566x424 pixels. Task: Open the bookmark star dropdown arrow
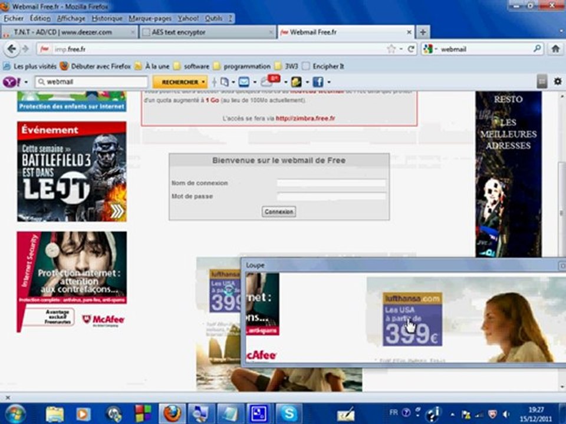pos(401,49)
